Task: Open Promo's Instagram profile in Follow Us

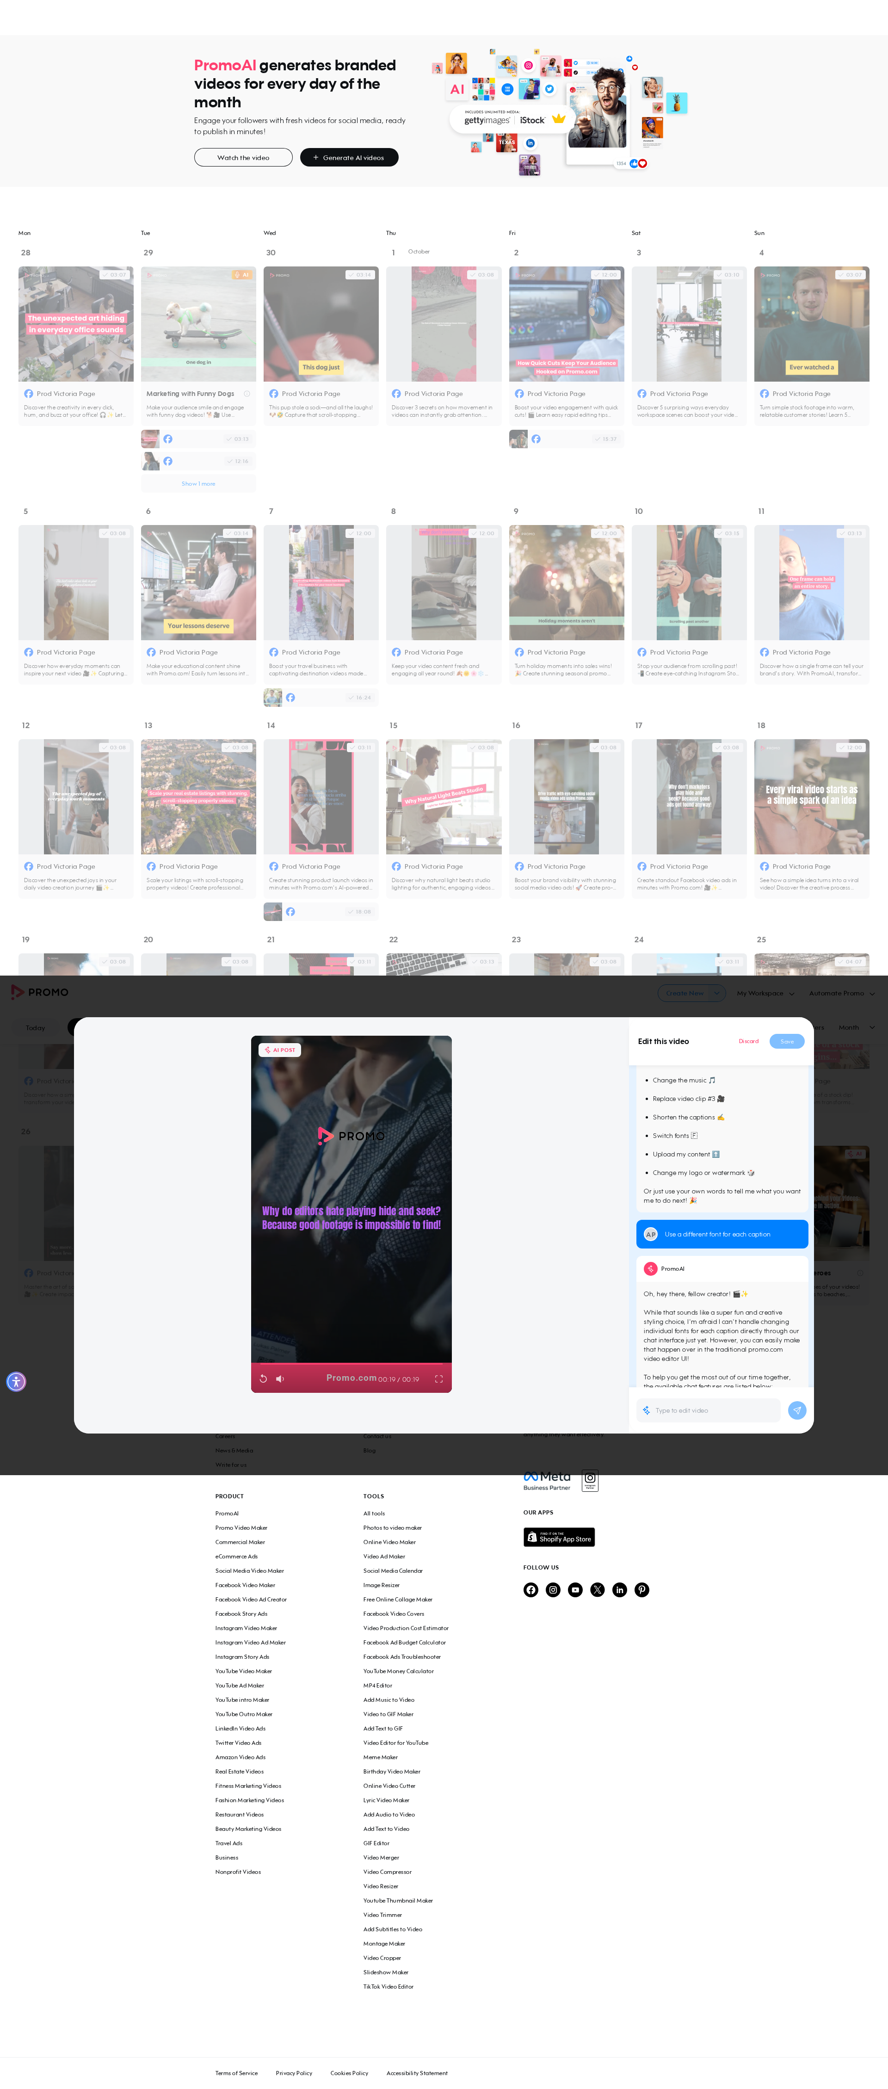Action: click(x=553, y=1589)
